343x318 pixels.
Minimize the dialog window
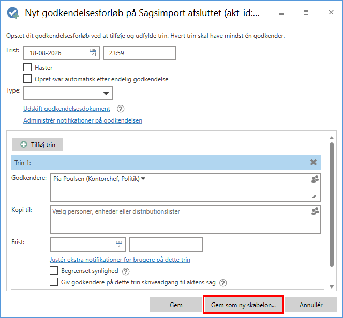click(x=281, y=14)
